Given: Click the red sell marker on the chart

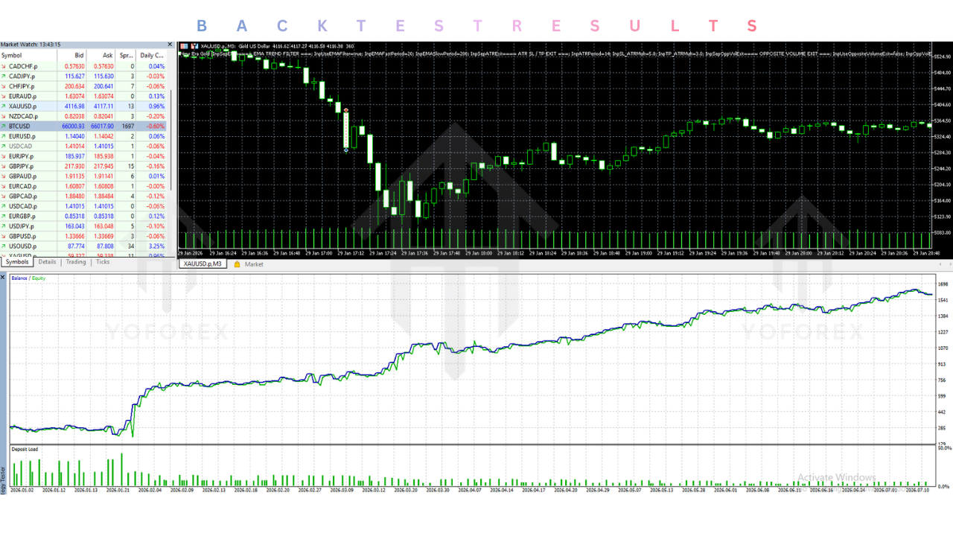Looking at the screenshot, I should (346, 110).
